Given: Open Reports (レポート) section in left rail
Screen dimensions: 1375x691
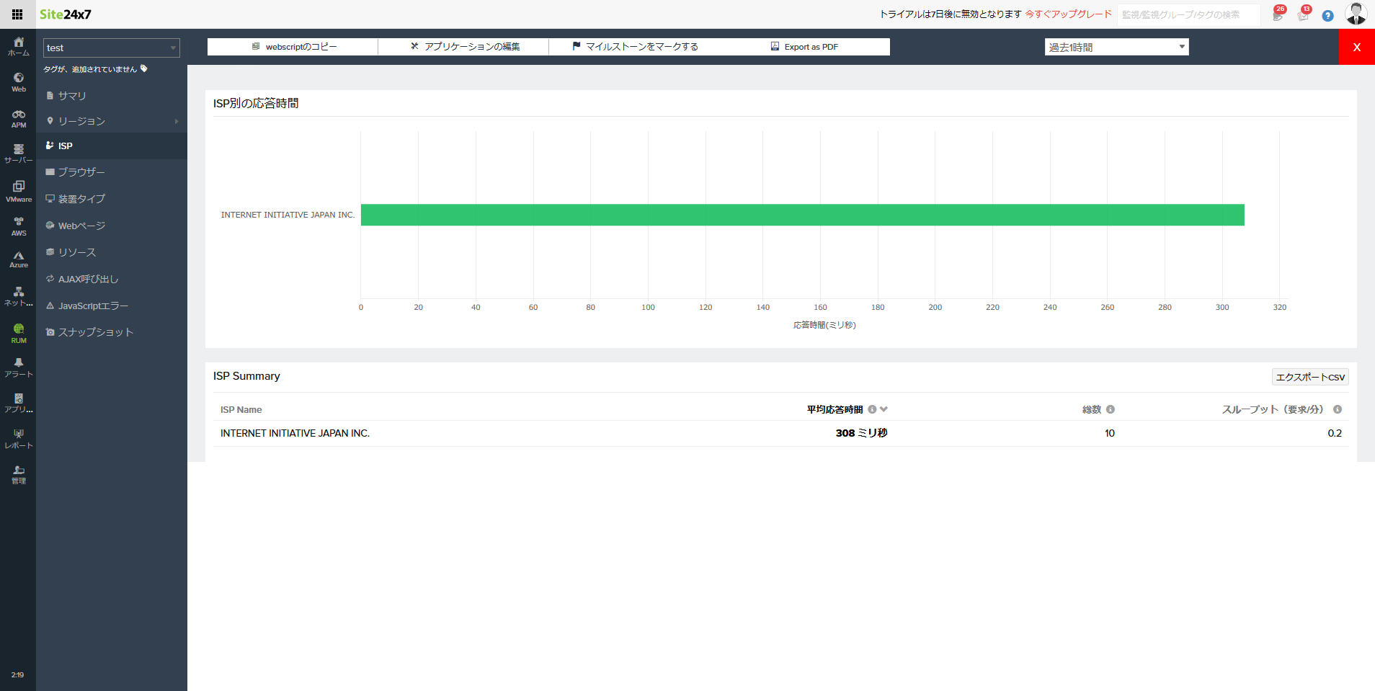Looking at the screenshot, I should pyautogui.click(x=18, y=439).
